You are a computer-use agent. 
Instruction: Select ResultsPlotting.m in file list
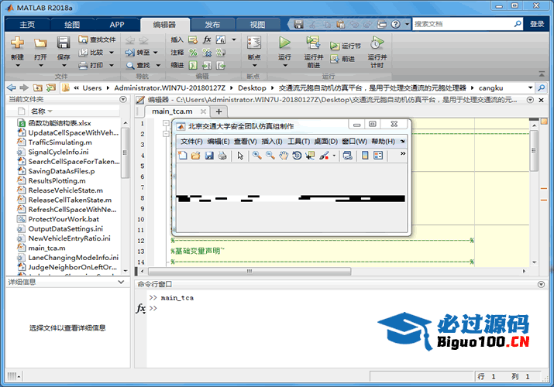[57, 180]
